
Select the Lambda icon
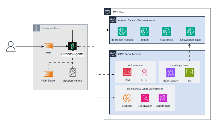click(127, 98)
